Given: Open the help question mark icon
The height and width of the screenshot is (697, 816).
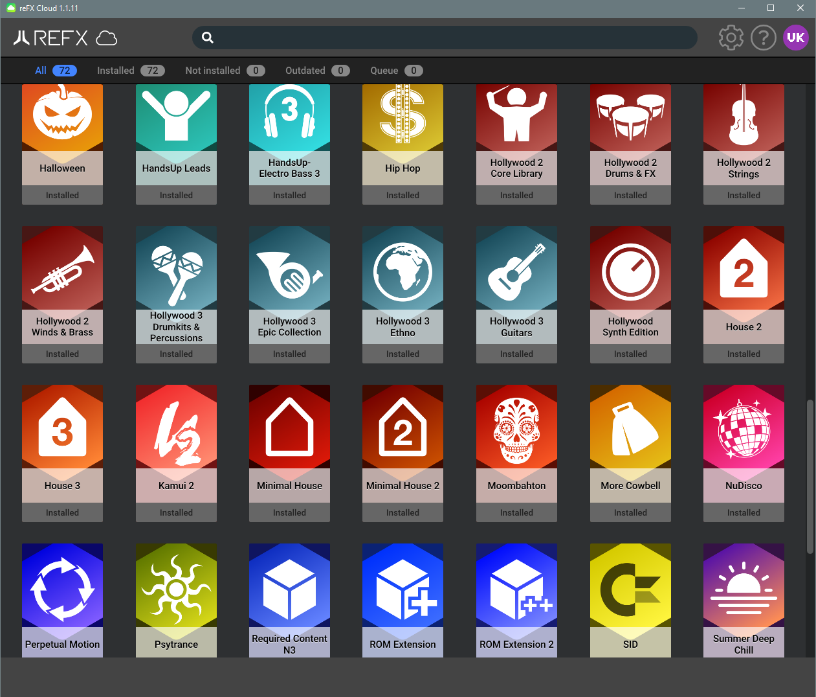Looking at the screenshot, I should click(764, 38).
